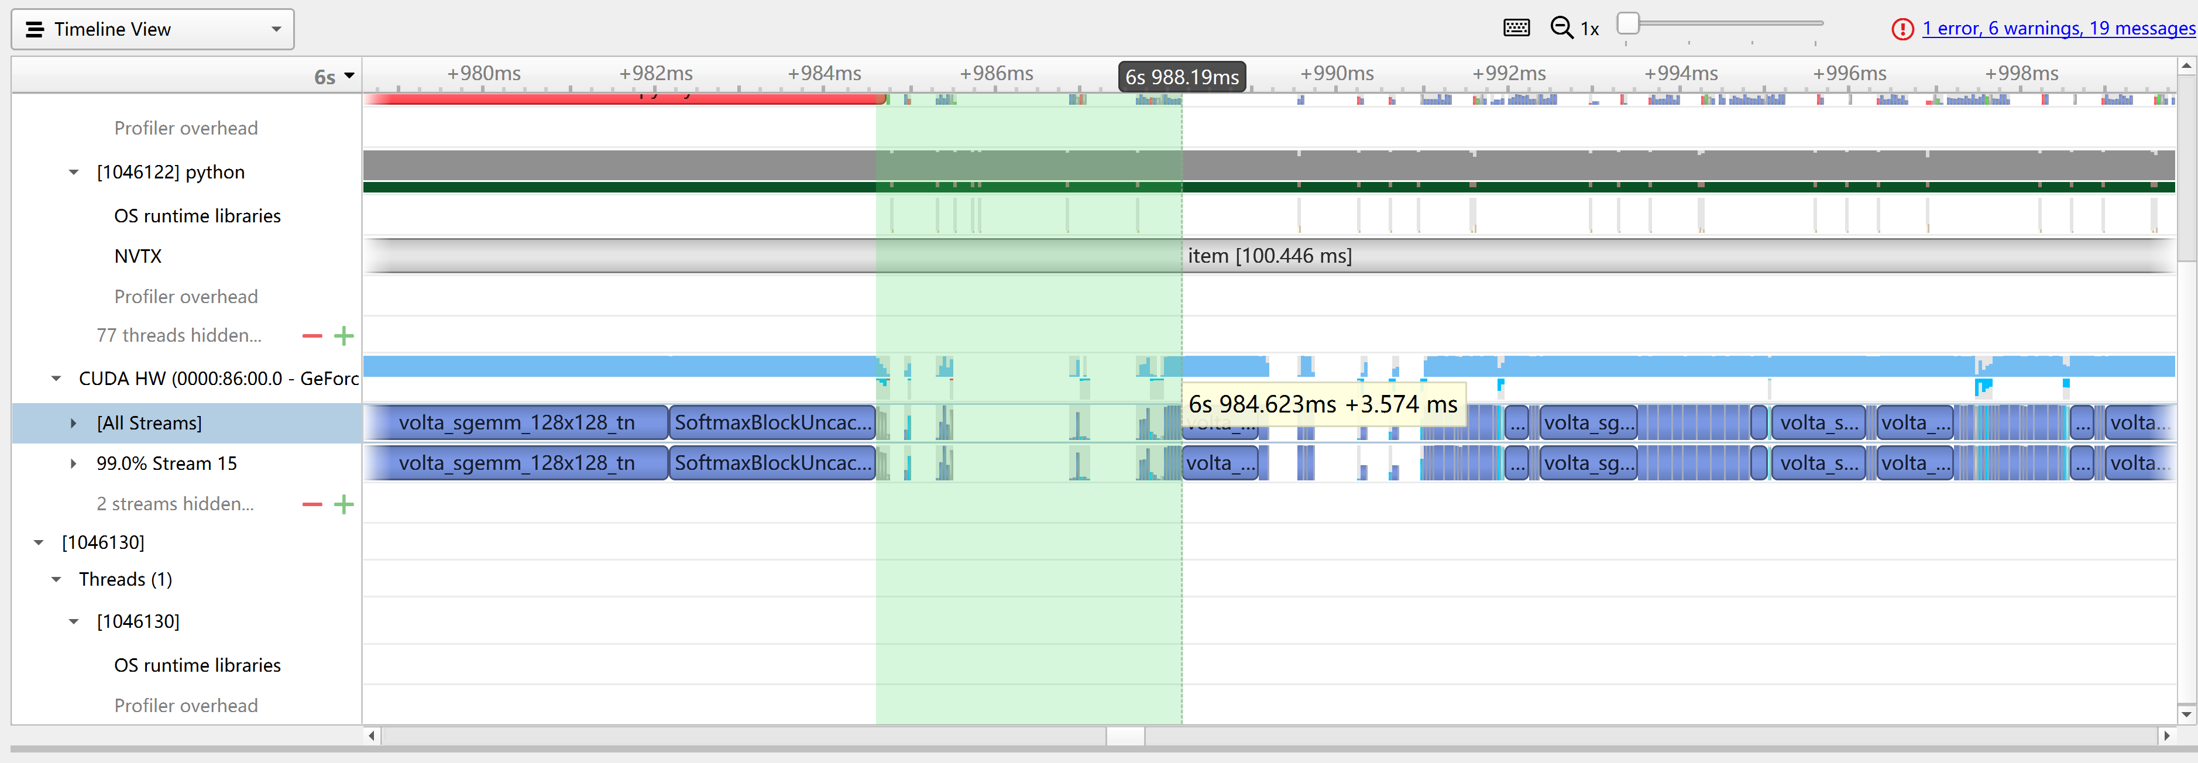The width and height of the screenshot is (2198, 763).
Task: Collapse the CUDA HW GeForce row
Action: (x=56, y=378)
